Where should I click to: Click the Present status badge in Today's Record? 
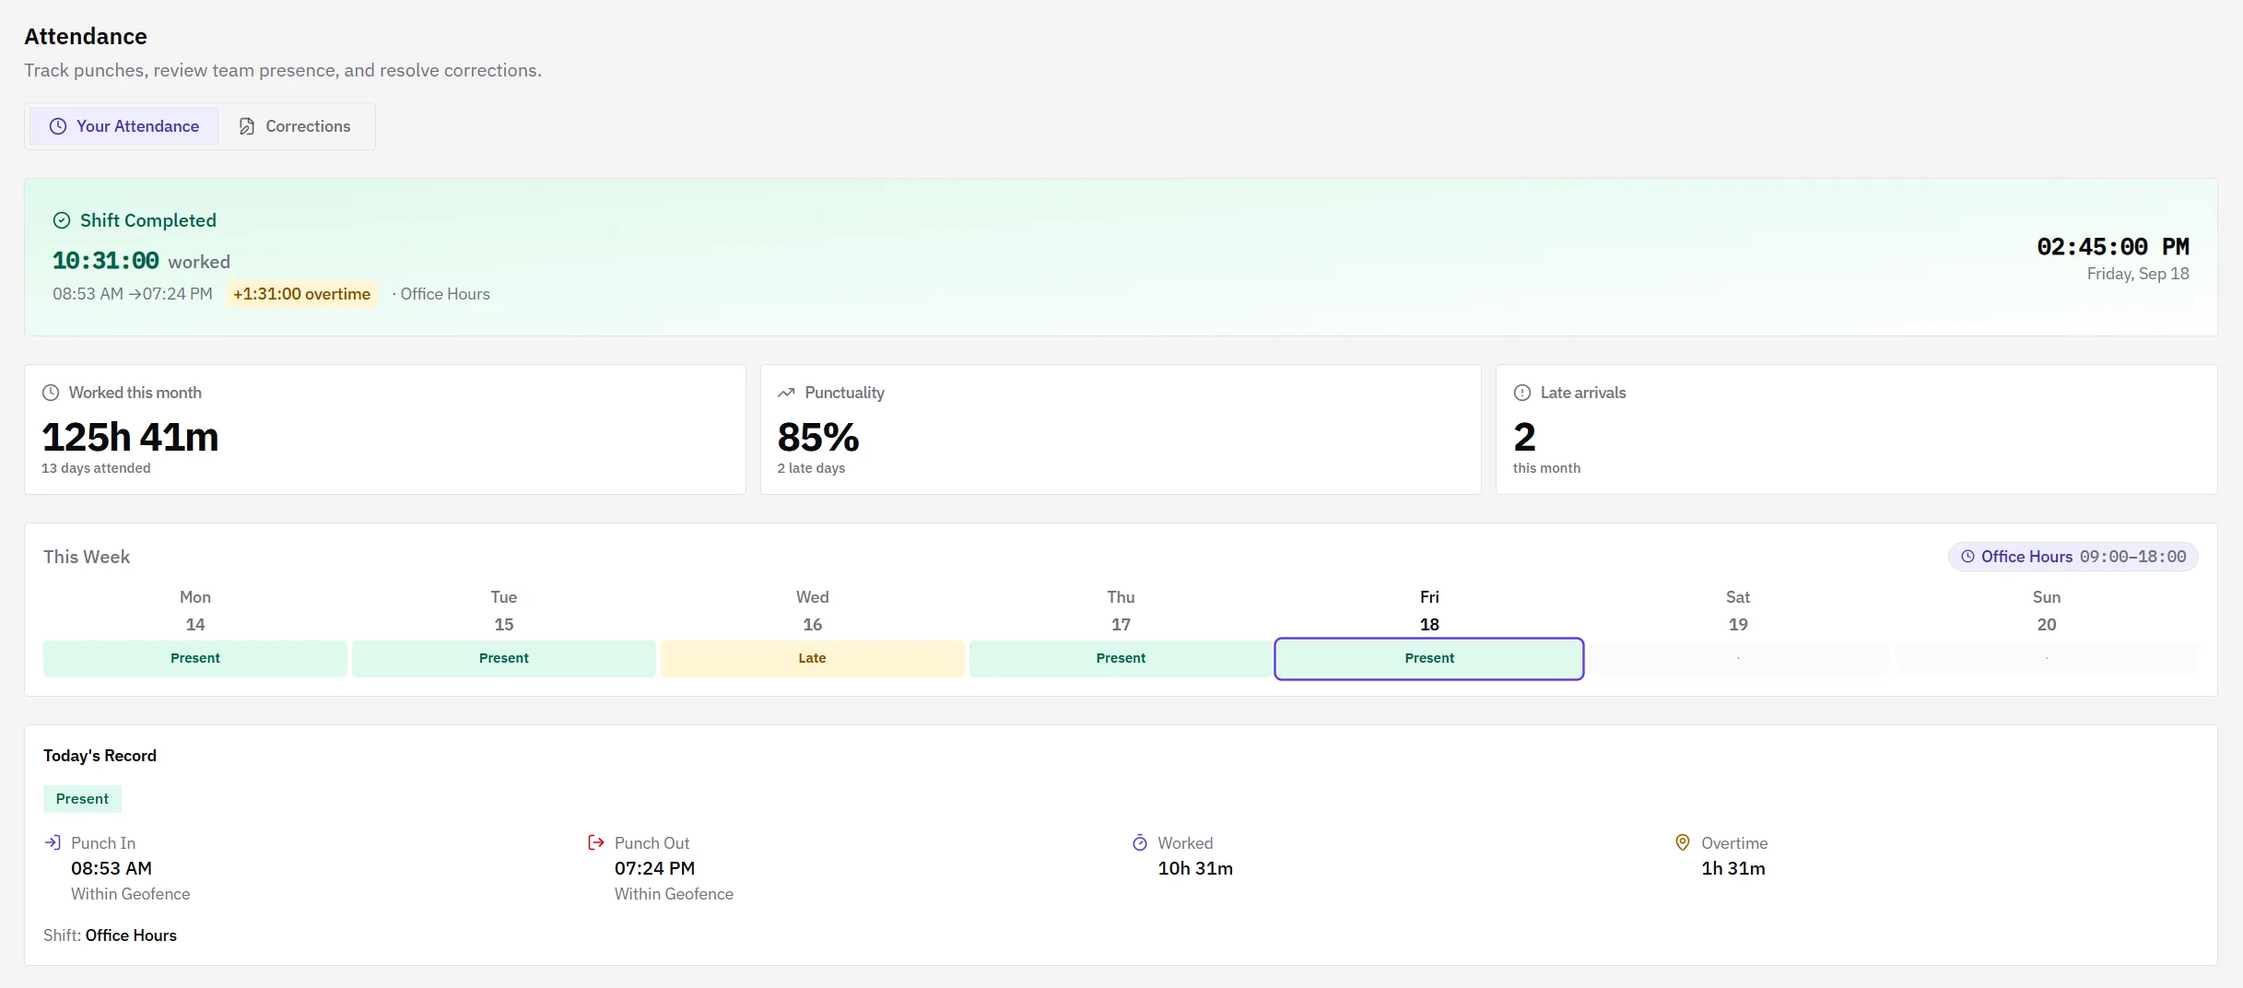(x=82, y=799)
